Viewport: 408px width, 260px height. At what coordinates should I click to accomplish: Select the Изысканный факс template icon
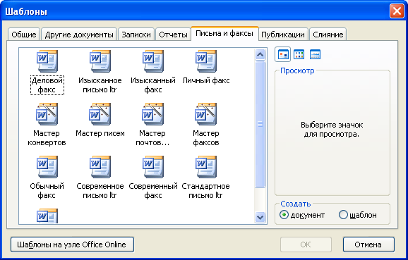[153, 61]
